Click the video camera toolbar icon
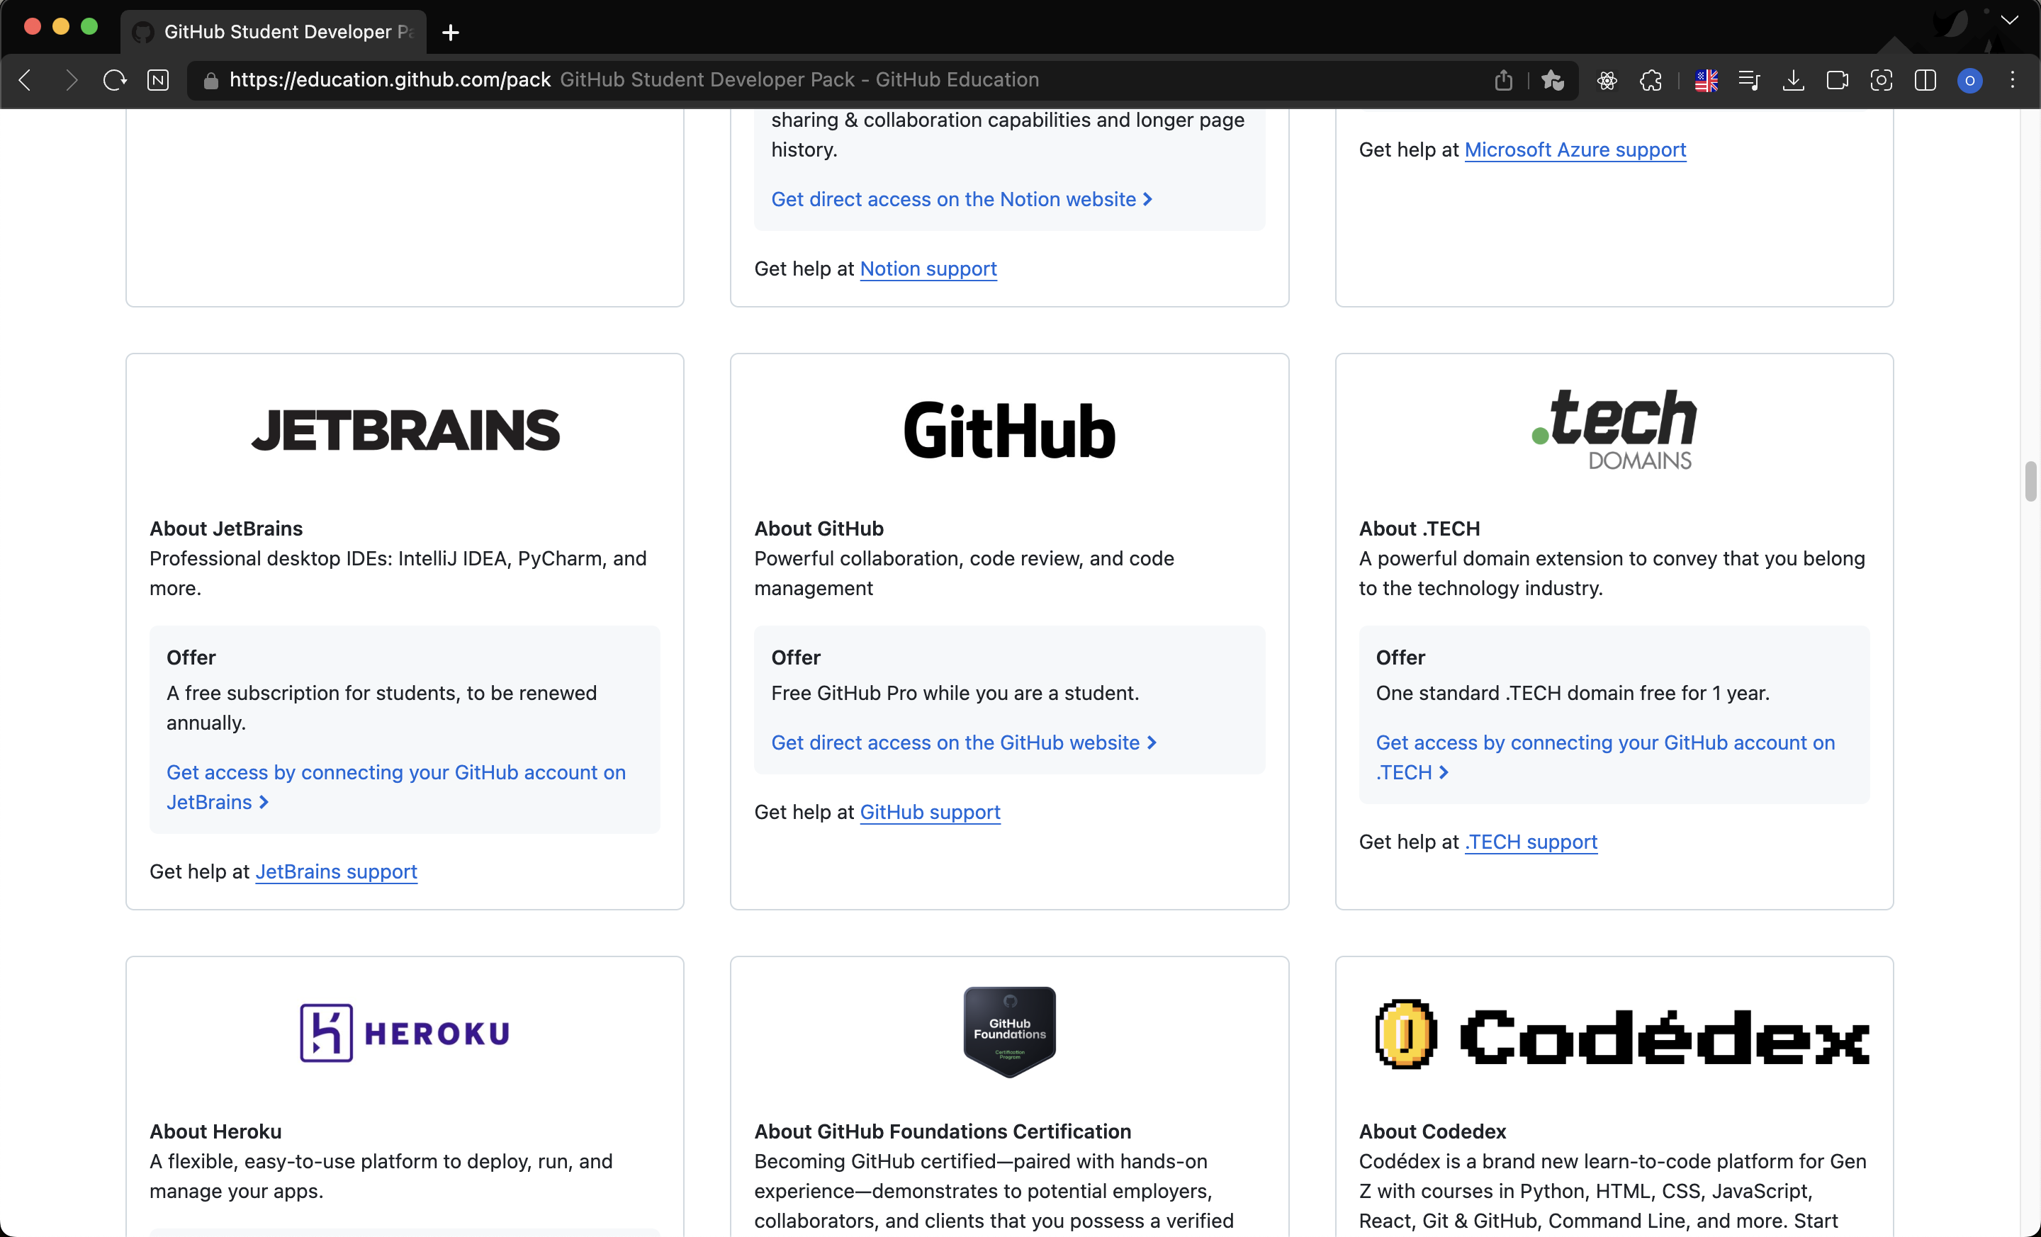This screenshot has height=1237, width=2041. (1837, 80)
